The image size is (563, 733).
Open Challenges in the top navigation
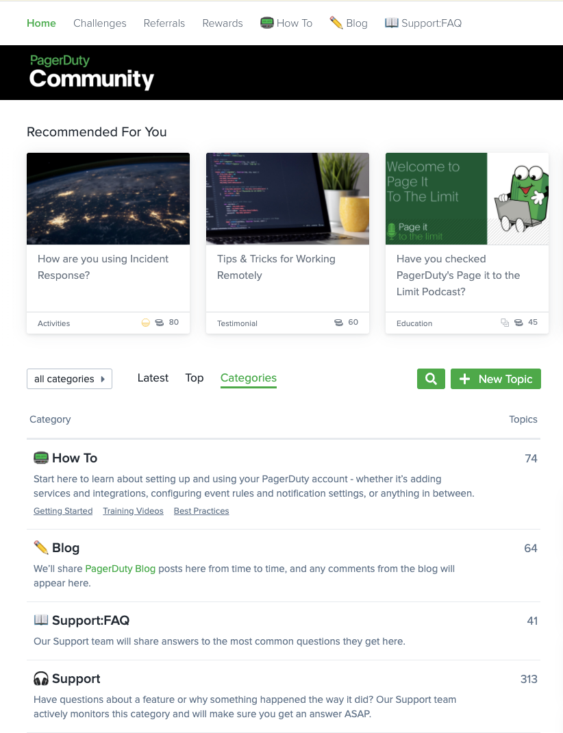pyautogui.click(x=100, y=23)
